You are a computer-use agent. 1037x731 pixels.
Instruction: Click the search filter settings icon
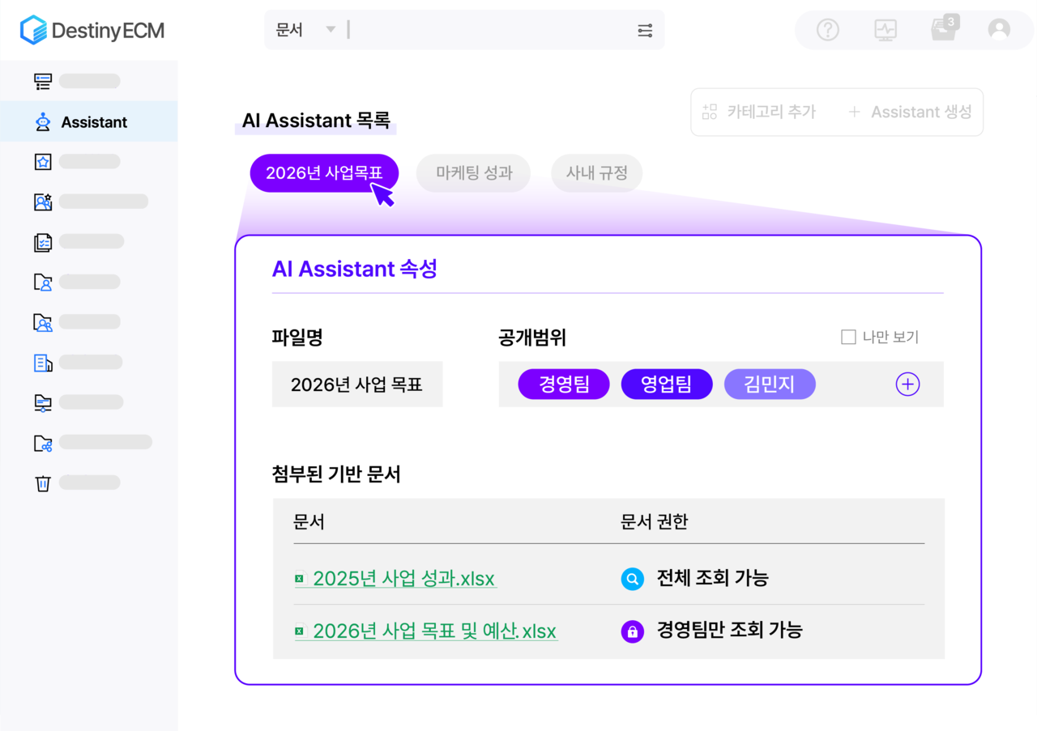pos(645,31)
